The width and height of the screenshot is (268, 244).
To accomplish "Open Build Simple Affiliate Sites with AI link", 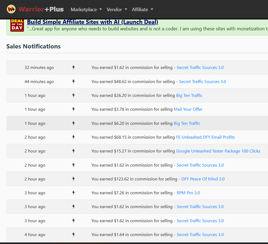I will [x=92, y=22].
